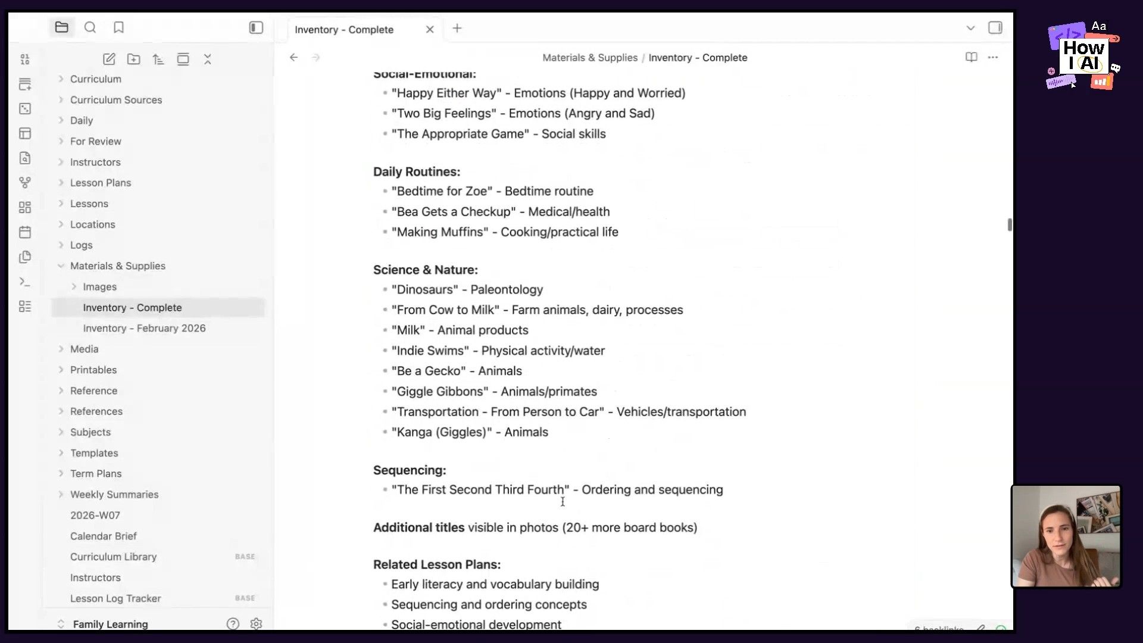Image resolution: width=1143 pixels, height=643 pixels.
Task: Toggle the left sidebar
Action: [256, 27]
